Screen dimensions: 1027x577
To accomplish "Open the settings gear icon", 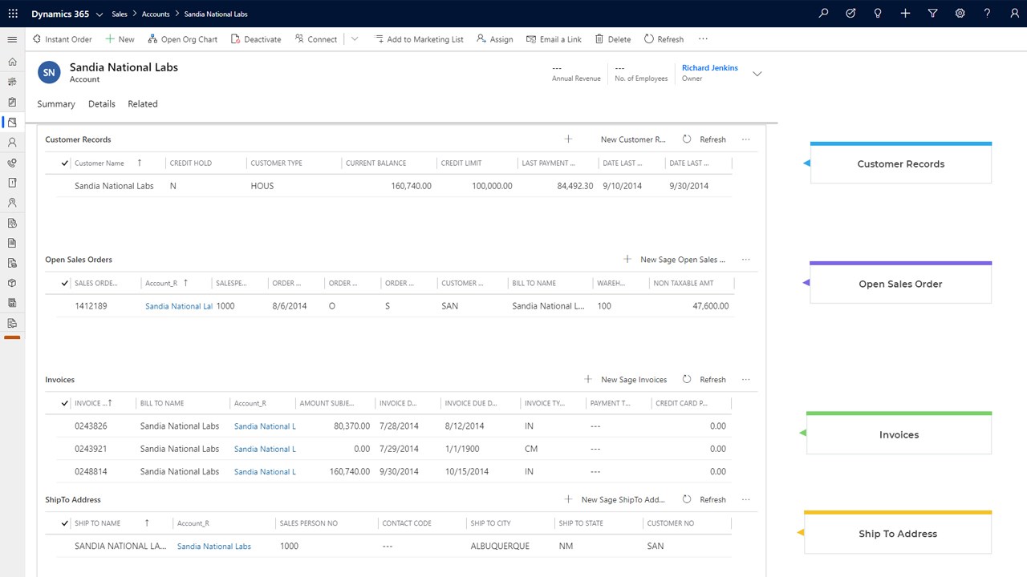I will click(x=960, y=14).
